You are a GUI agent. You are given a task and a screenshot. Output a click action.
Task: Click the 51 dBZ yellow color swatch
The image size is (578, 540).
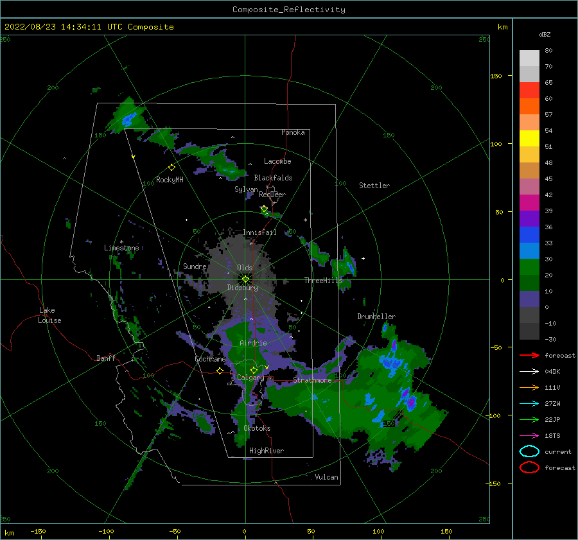[x=529, y=139]
